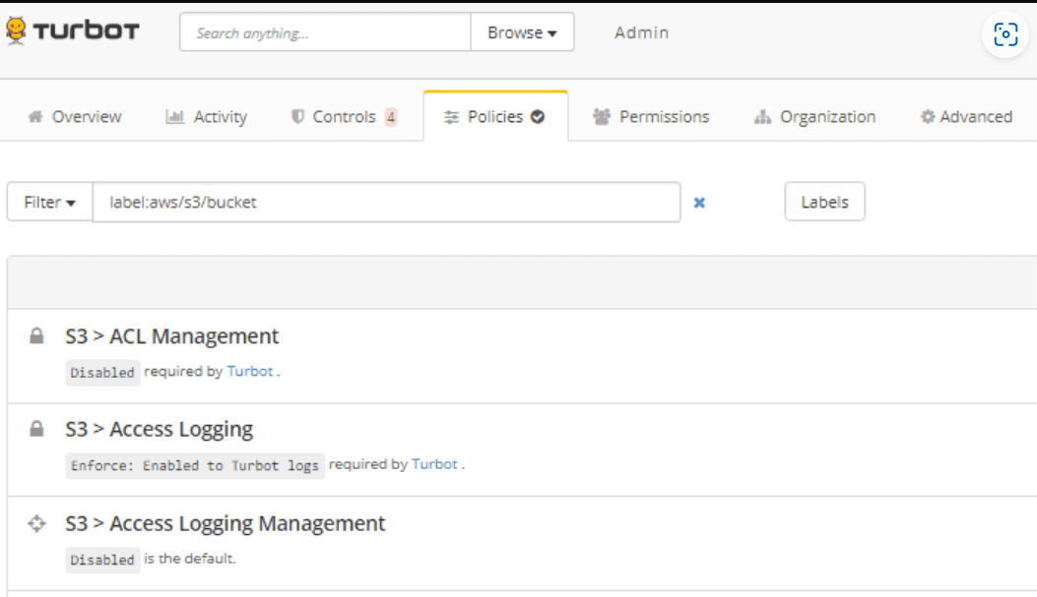
Task: Click the crosshair icon beside Access Logging Management
Action: [x=36, y=523]
